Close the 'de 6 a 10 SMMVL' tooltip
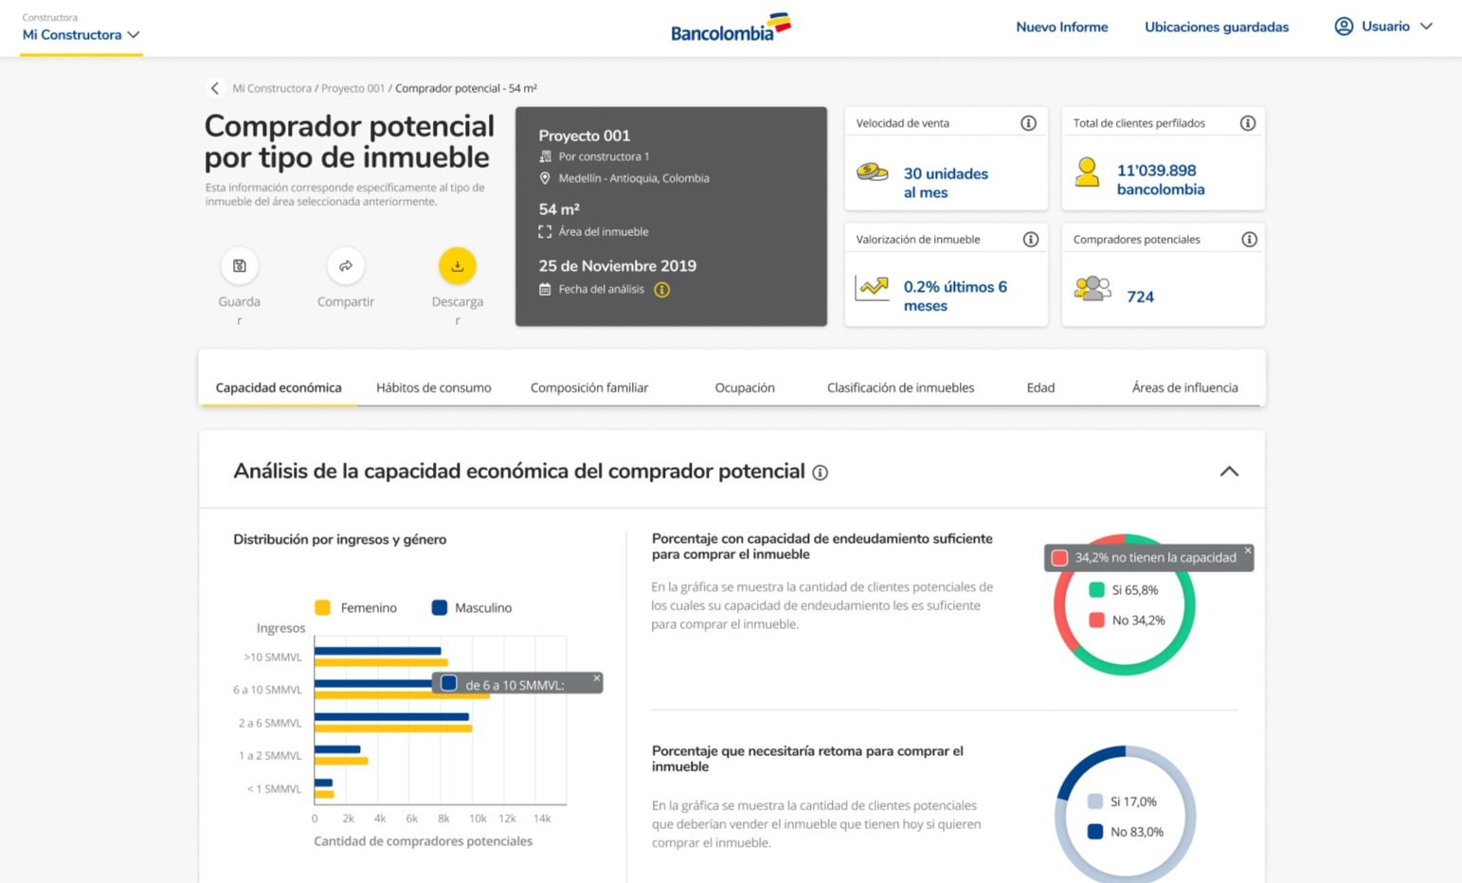Screen dimensions: 1462x883 coord(597,678)
